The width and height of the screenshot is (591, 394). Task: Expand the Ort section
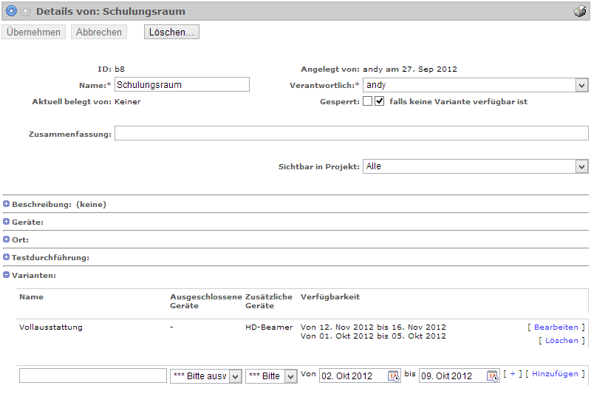click(7, 240)
